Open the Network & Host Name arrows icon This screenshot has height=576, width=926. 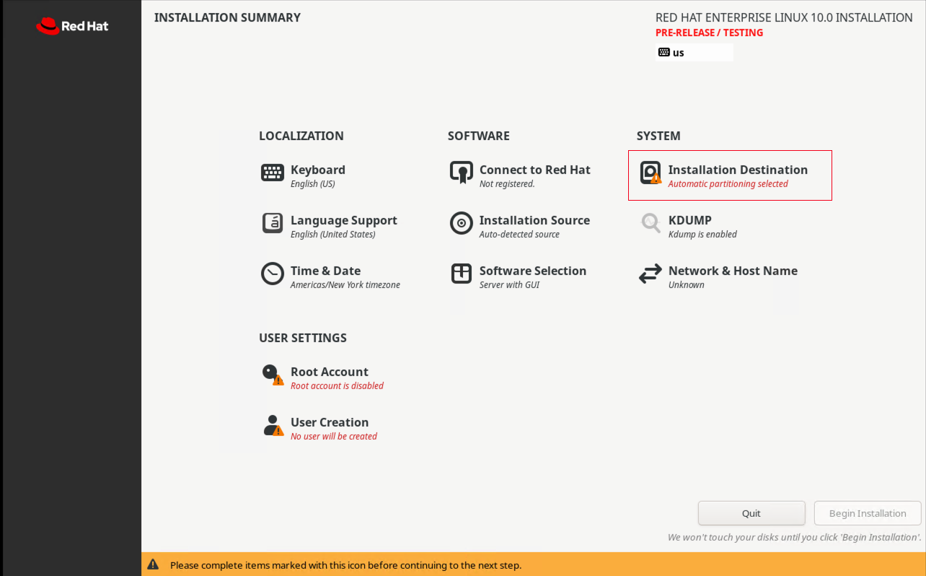[x=651, y=274]
